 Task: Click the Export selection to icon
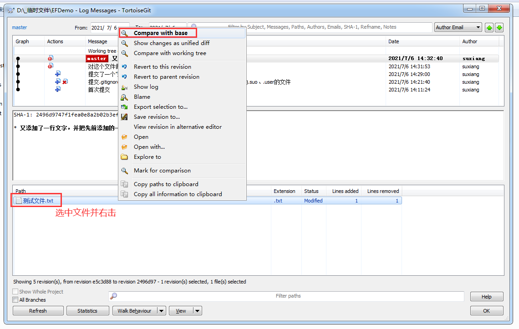124,107
